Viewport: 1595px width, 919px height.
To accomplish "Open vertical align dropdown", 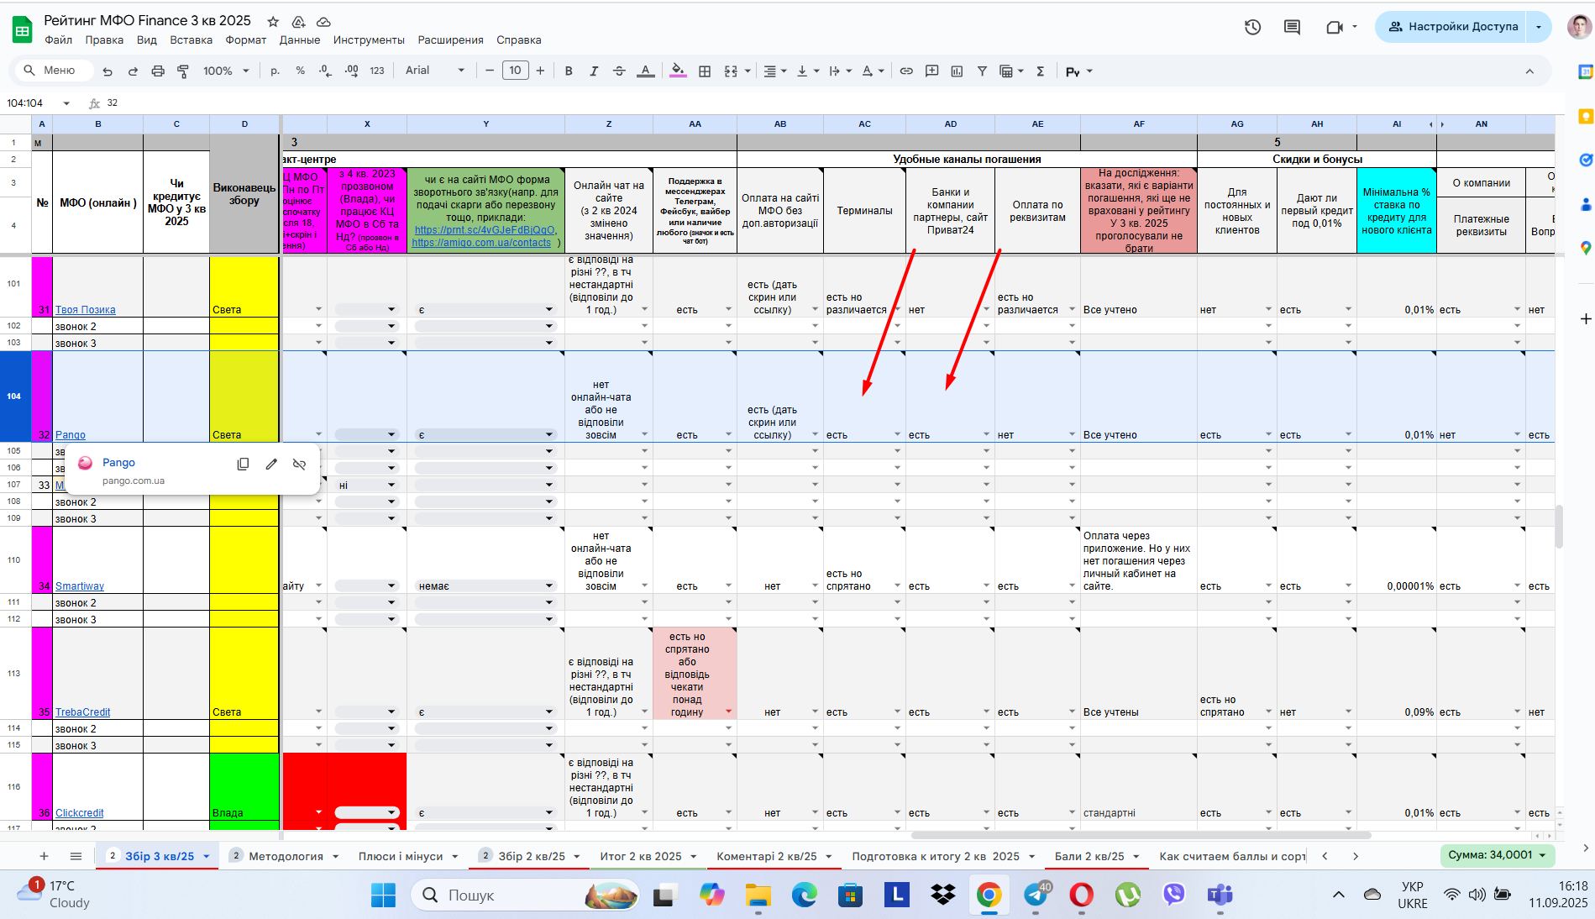I will pos(807,71).
